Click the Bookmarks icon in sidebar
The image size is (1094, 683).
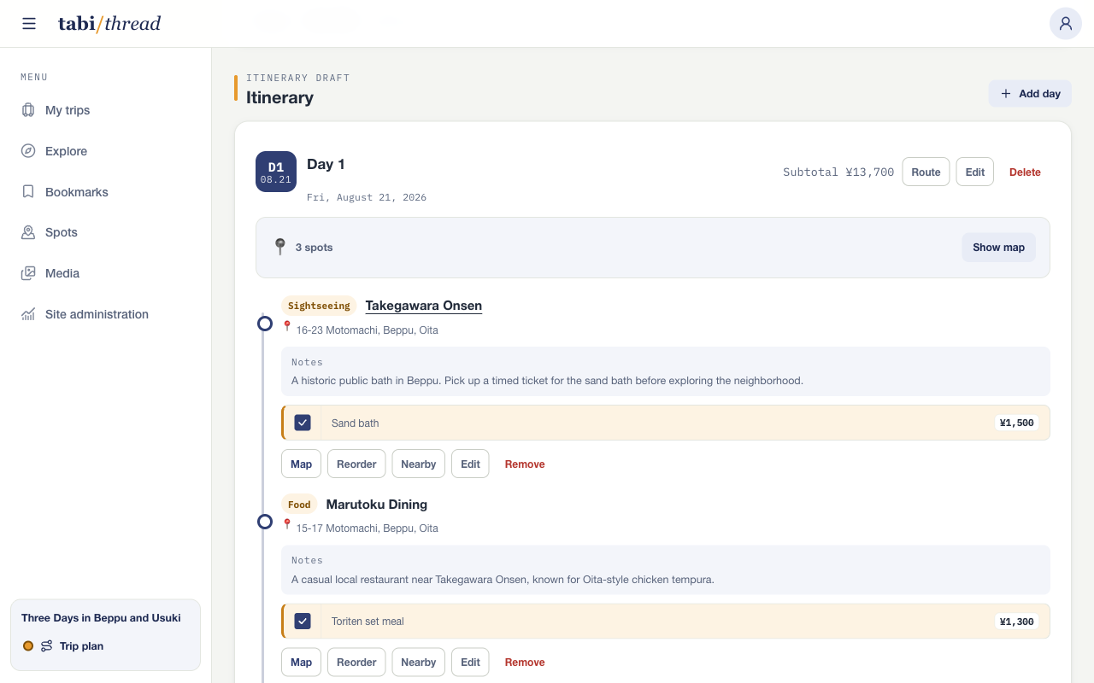click(x=28, y=192)
